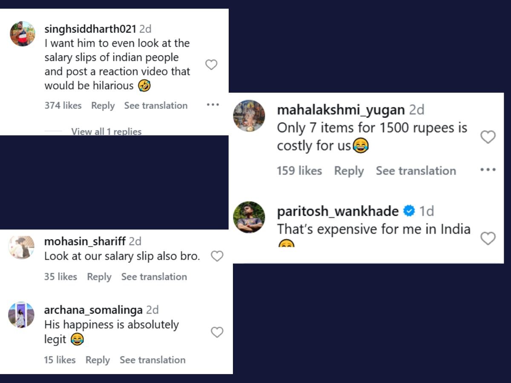Open paritosh_wankhade's profile photo

click(x=249, y=217)
